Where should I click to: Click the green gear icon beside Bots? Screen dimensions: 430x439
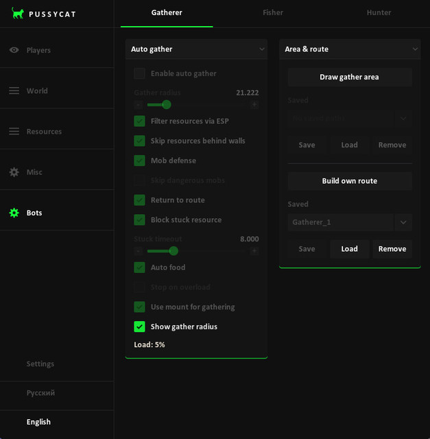tap(14, 213)
